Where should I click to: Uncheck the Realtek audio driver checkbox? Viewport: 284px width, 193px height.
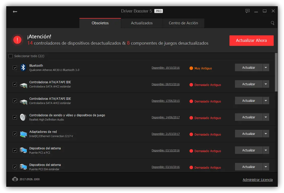(15, 117)
